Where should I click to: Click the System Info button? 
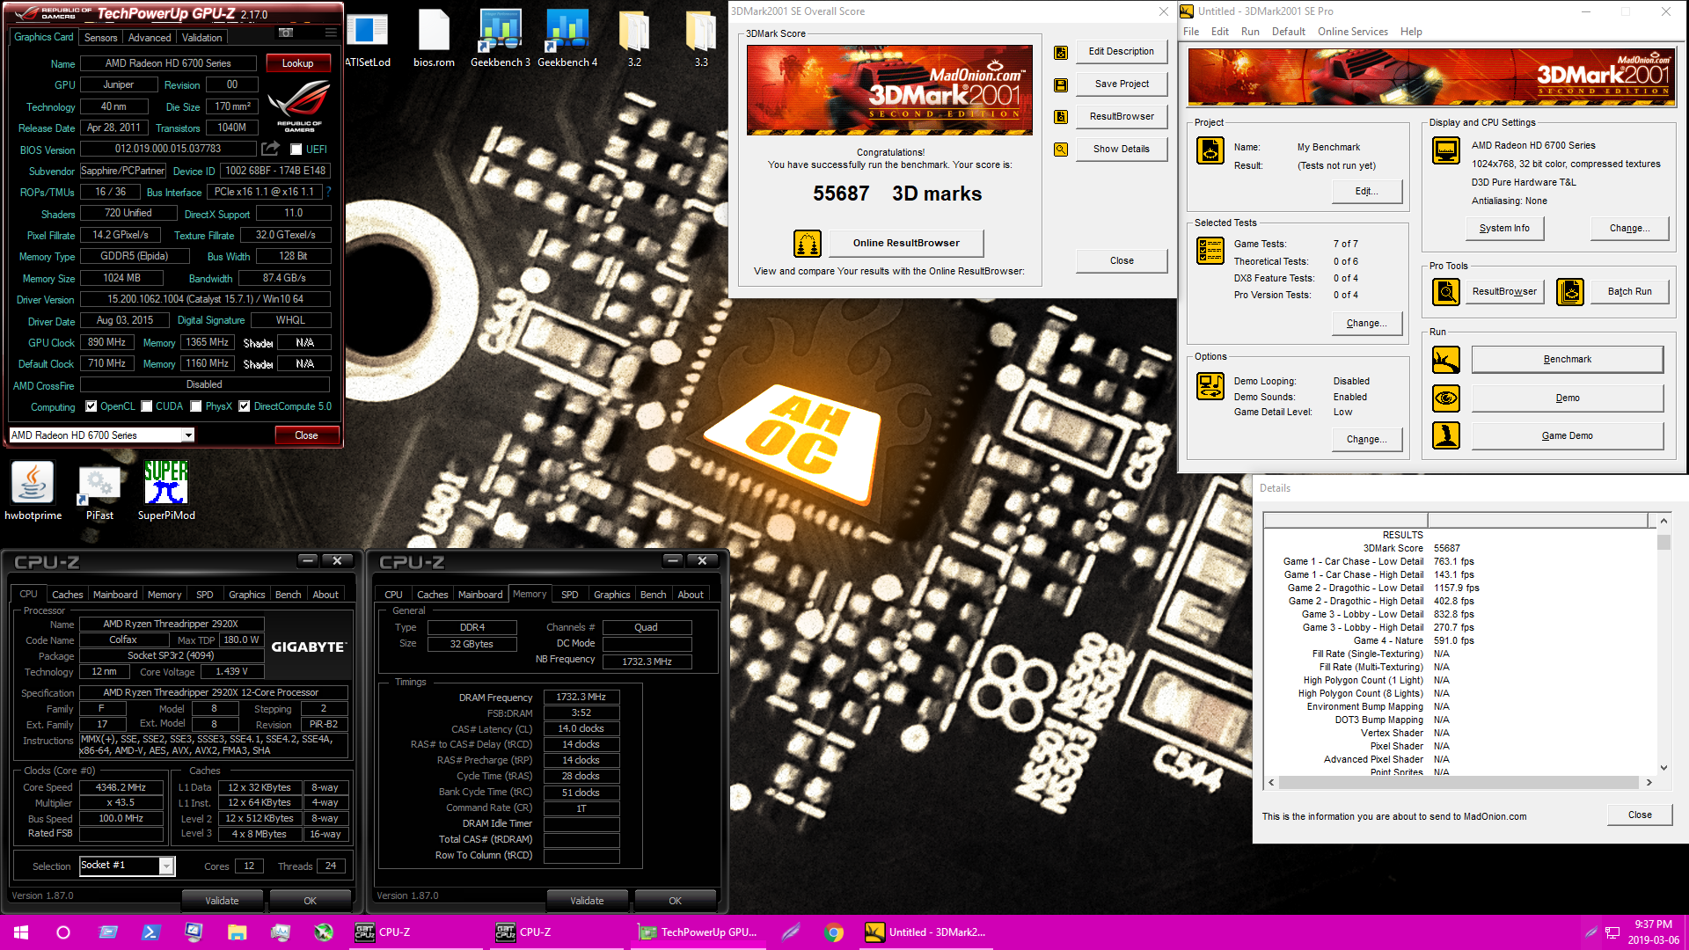(x=1504, y=228)
